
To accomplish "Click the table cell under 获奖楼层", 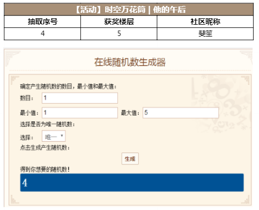I will [x=119, y=34].
